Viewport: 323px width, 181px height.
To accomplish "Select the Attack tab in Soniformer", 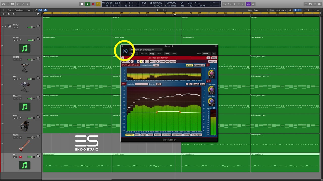I will 150,135.
